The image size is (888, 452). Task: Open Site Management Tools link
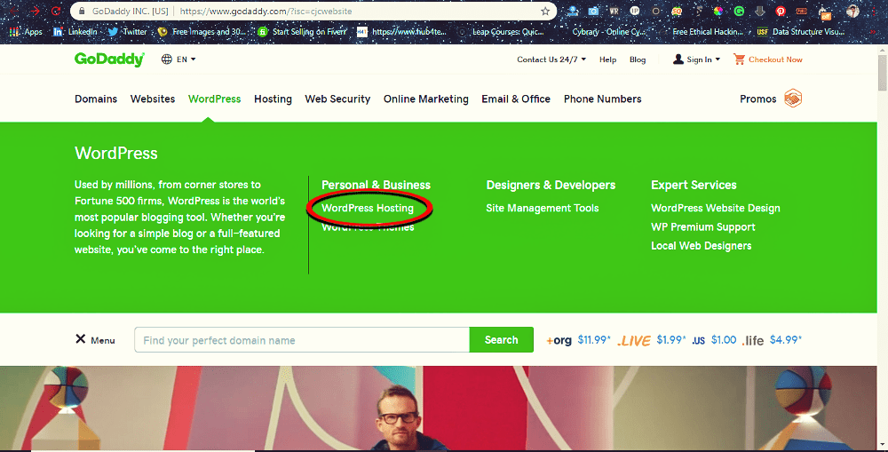pos(542,208)
